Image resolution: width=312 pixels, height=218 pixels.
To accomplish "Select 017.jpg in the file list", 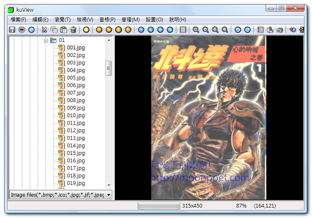I will click(x=76, y=168).
